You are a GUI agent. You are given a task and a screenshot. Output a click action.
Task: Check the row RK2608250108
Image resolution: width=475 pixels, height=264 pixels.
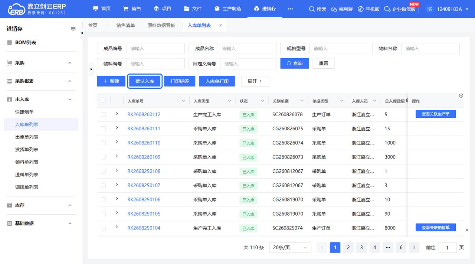point(103,171)
